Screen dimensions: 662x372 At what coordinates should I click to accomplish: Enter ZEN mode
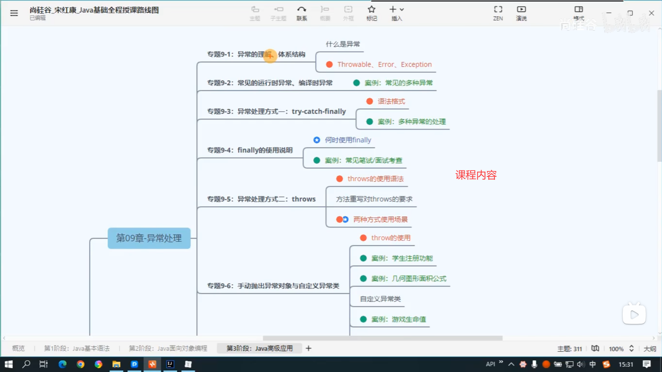coord(498,13)
